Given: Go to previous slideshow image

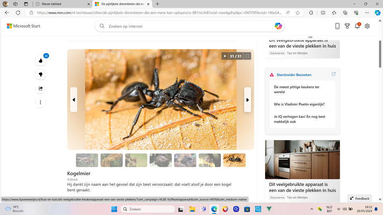Looking at the screenshot, I should (x=74, y=100).
